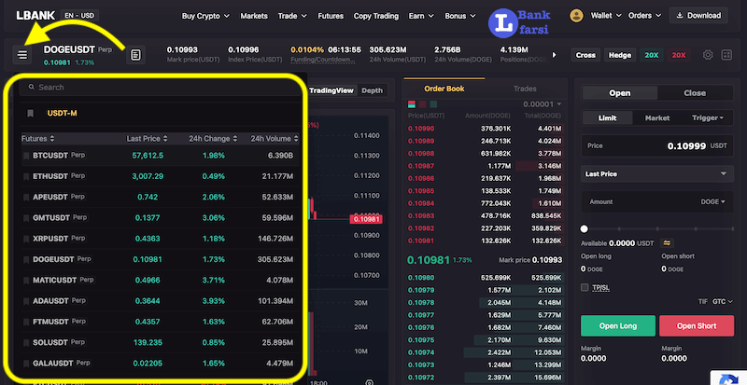Select the order book combined view icon

pyautogui.click(x=411, y=104)
